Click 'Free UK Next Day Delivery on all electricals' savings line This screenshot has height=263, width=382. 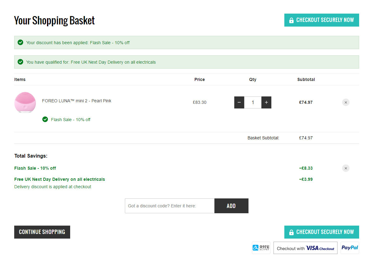click(60, 179)
